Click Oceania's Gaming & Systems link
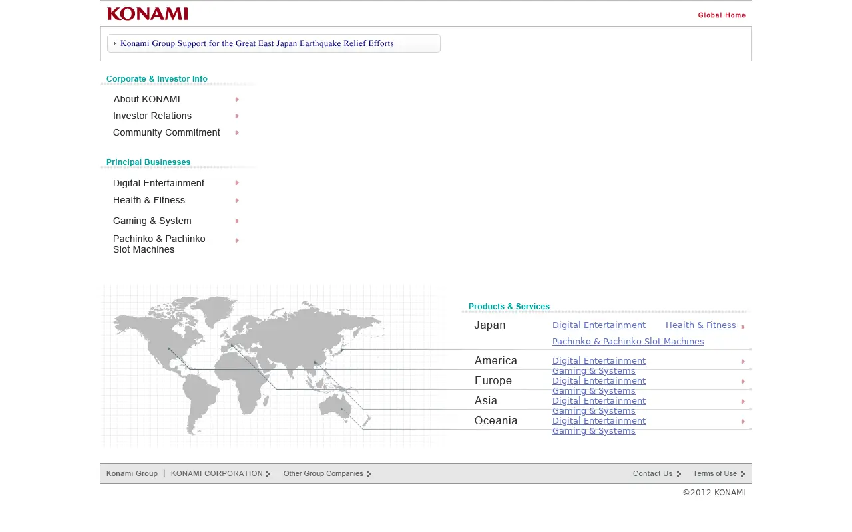 coord(594,431)
